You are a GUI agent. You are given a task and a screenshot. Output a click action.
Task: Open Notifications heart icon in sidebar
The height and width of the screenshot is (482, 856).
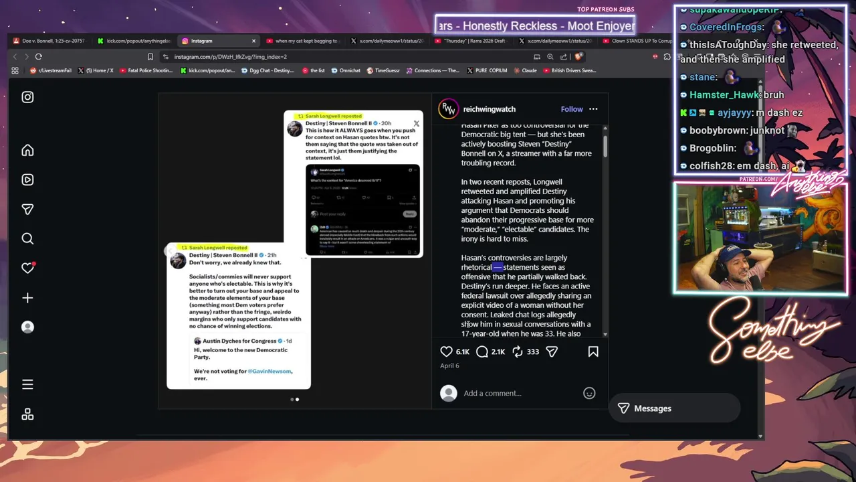pos(27,268)
